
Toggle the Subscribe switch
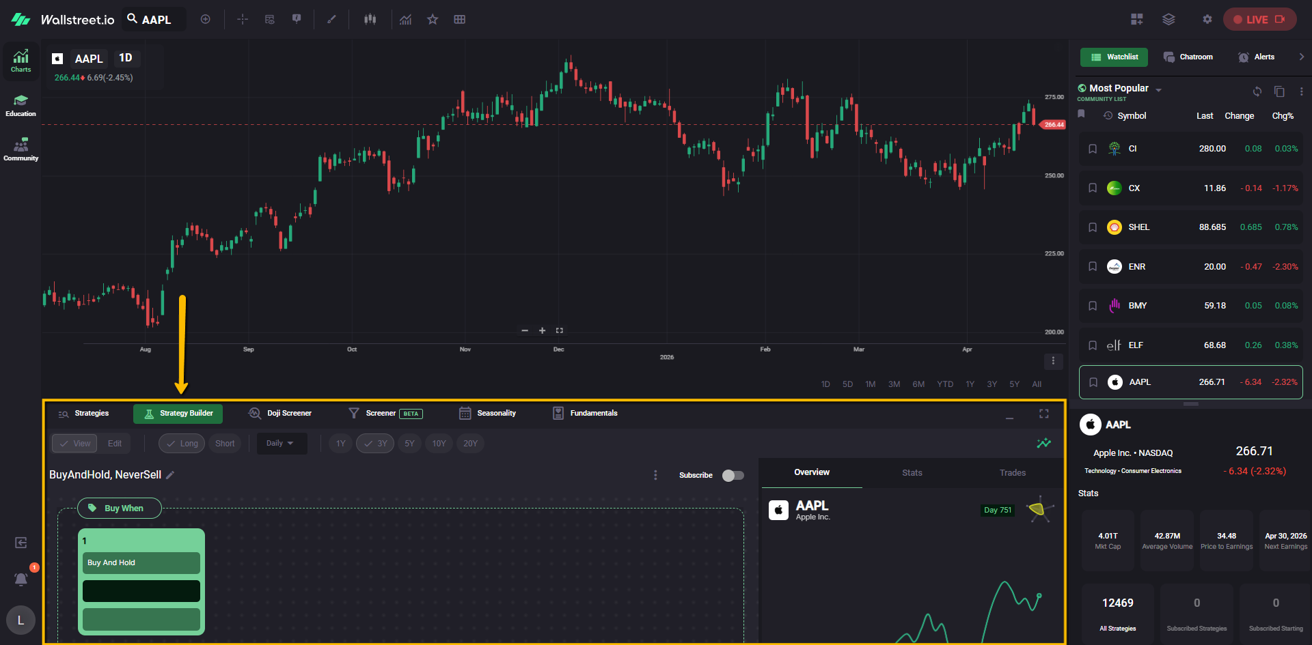pyautogui.click(x=733, y=476)
